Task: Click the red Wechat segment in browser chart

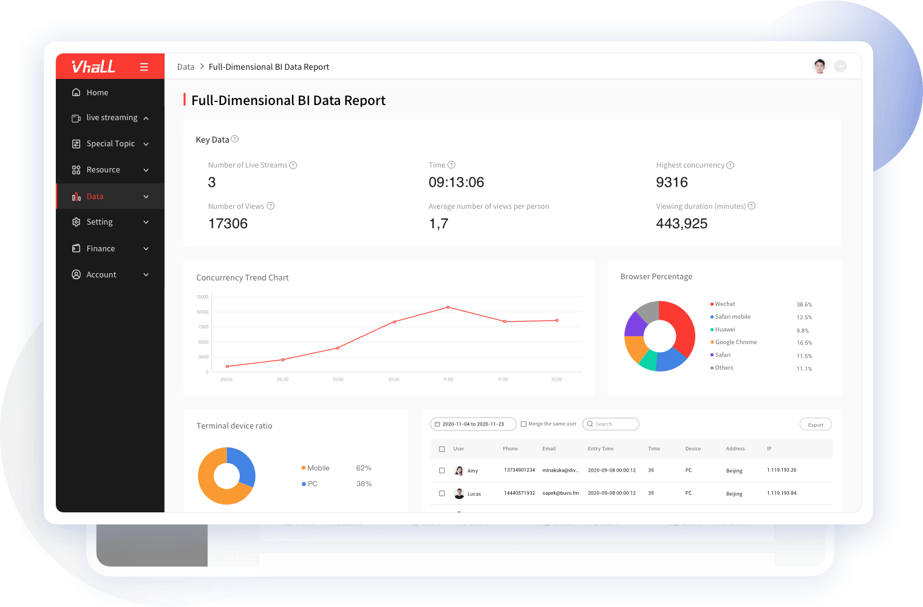Action: (x=681, y=322)
